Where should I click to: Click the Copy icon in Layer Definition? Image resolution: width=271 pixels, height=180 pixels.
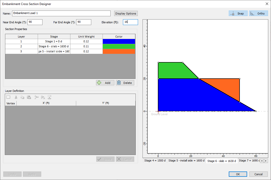click(22, 97)
